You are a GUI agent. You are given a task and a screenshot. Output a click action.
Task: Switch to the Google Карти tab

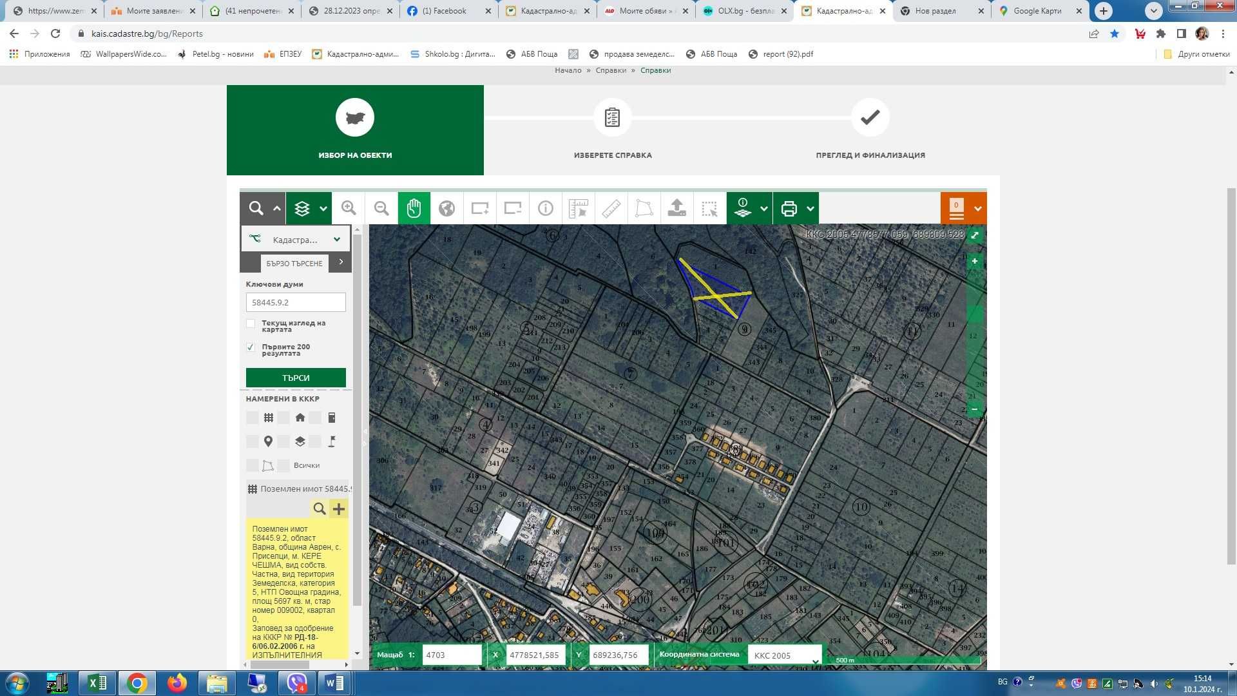tap(1041, 11)
